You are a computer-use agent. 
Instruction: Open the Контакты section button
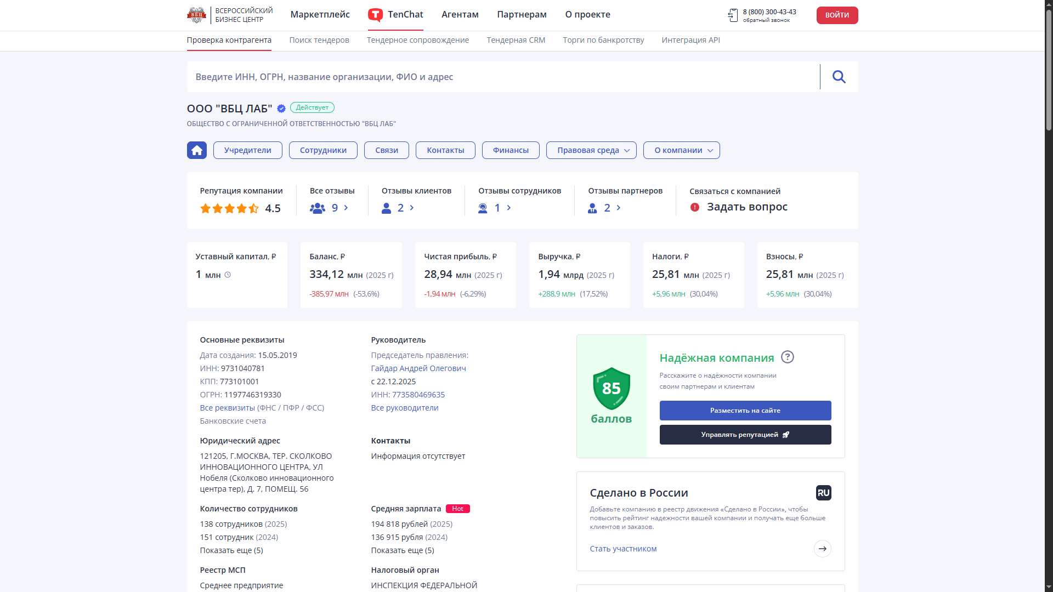pyautogui.click(x=445, y=150)
